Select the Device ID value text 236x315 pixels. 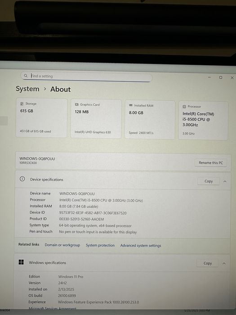pyautogui.click(x=93, y=213)
